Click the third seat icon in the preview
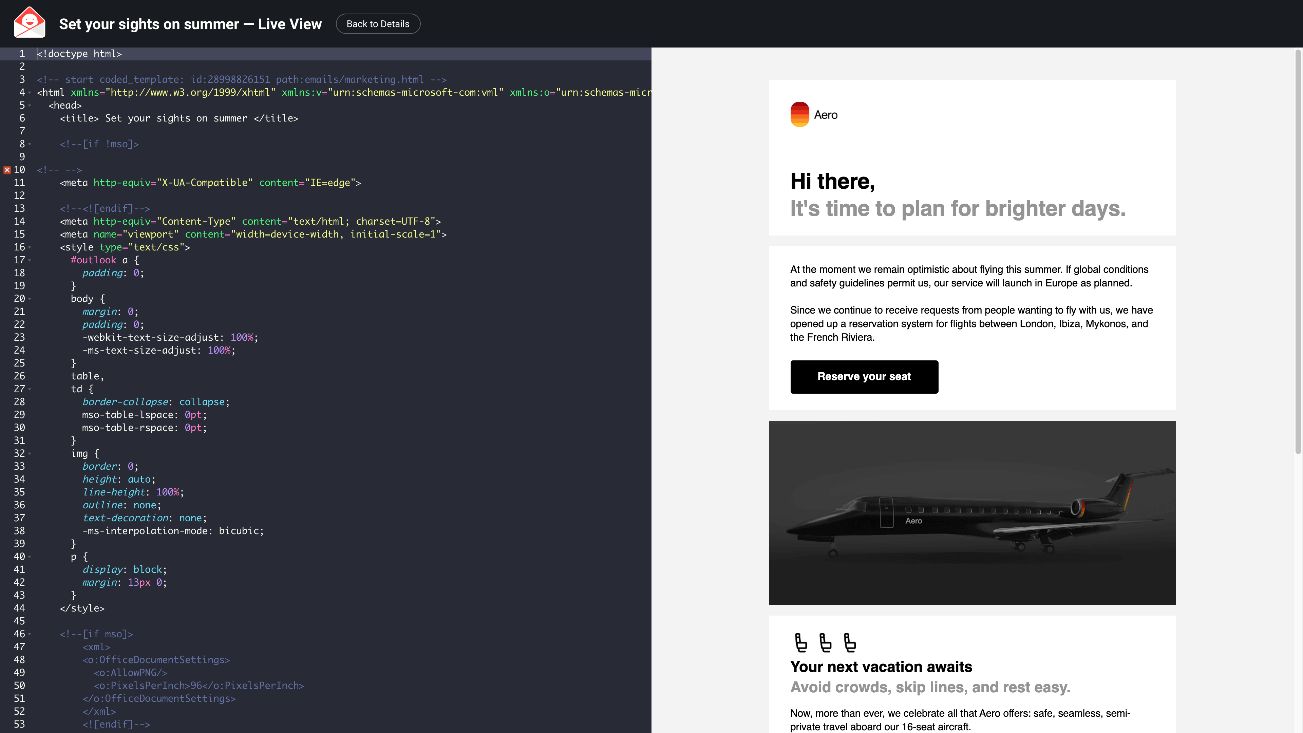The width and height of the screenshot is (1303, 733). 850,642
